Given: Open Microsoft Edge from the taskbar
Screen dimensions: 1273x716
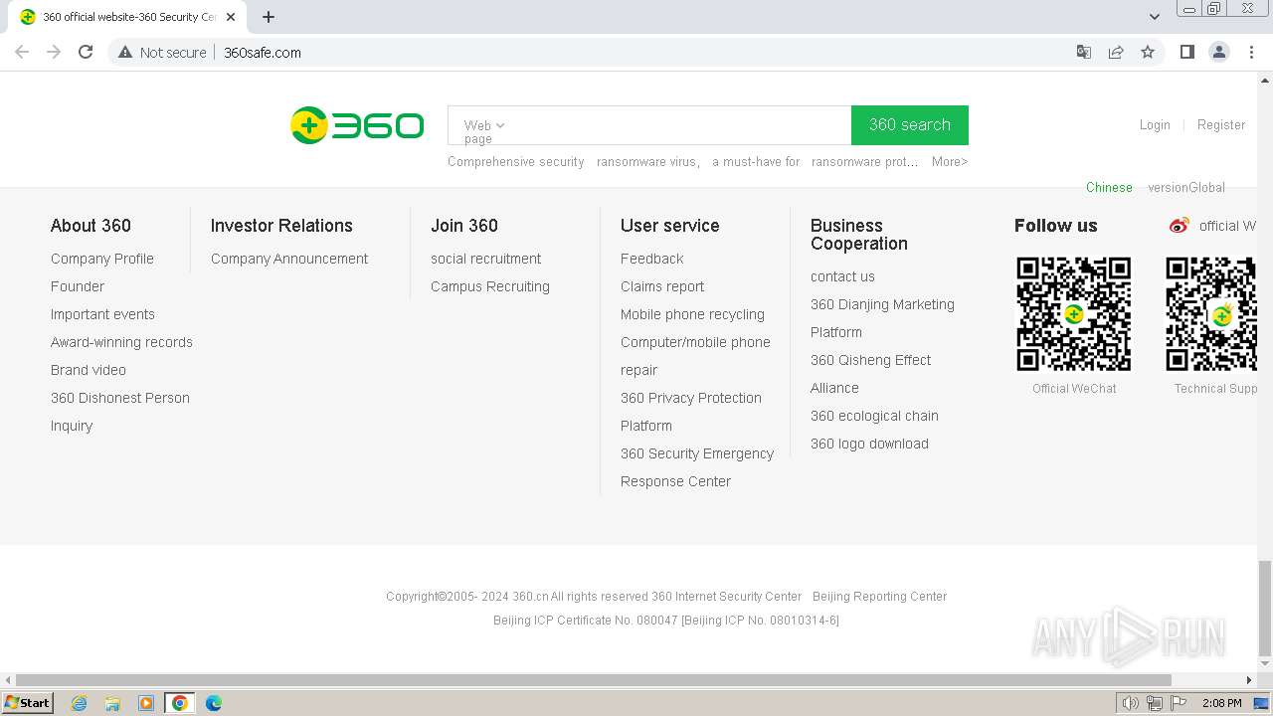Looking at the screenshot, I should pyautogui.click(x=213, y=703).
